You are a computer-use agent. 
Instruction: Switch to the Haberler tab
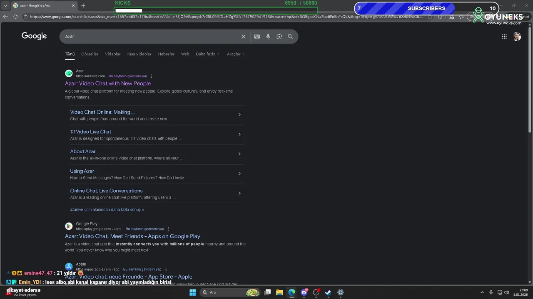point(166,54)
